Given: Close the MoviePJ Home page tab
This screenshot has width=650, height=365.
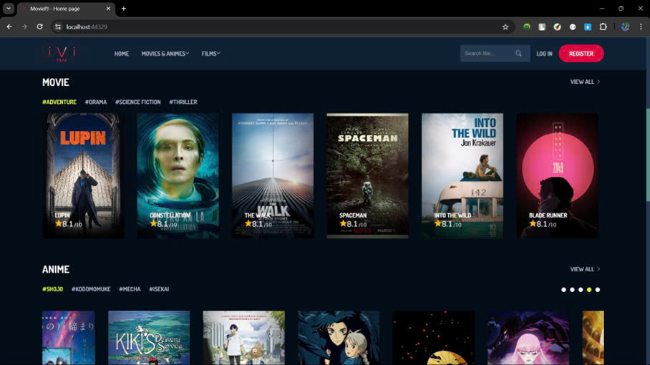Looking at the screenshot, I should click(108, 9).
